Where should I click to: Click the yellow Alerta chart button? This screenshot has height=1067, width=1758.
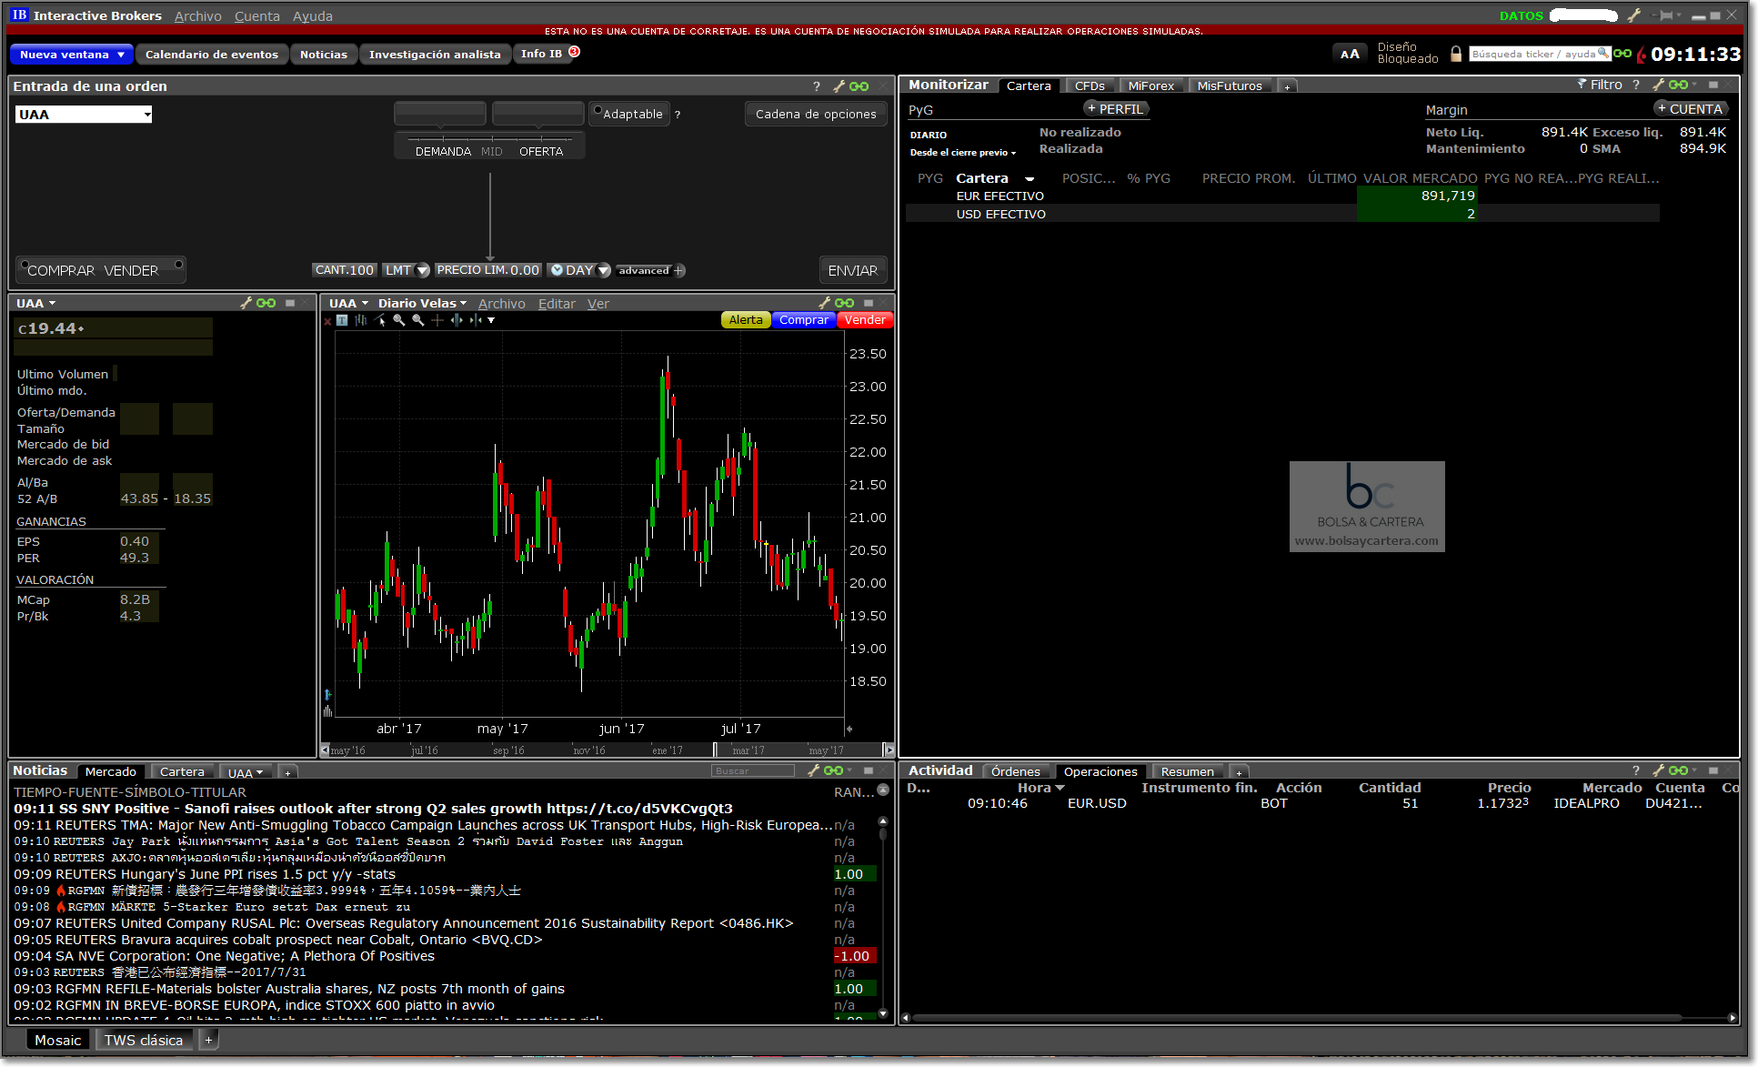click(x=746, y=320)
